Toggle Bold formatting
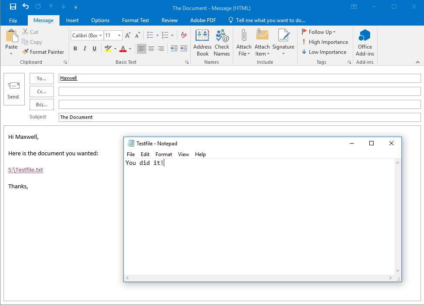 [75, 49]
